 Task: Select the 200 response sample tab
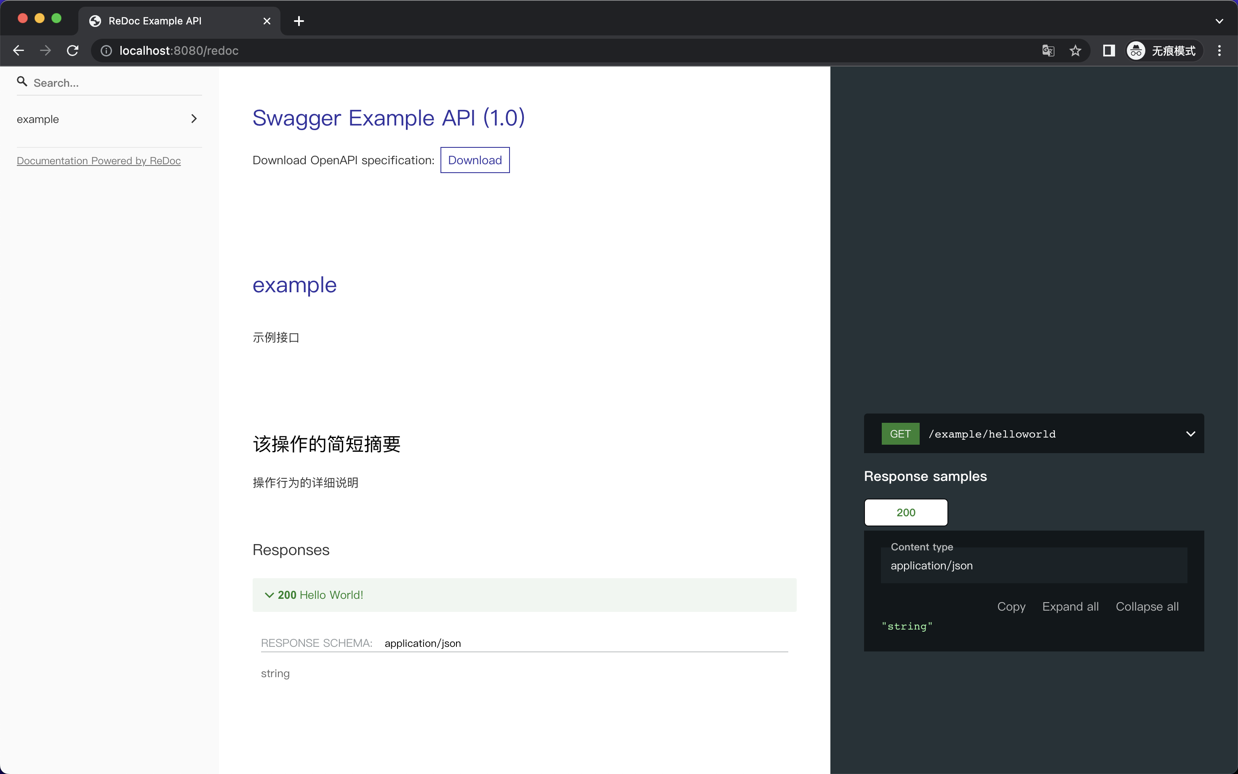tap(905, 512)
